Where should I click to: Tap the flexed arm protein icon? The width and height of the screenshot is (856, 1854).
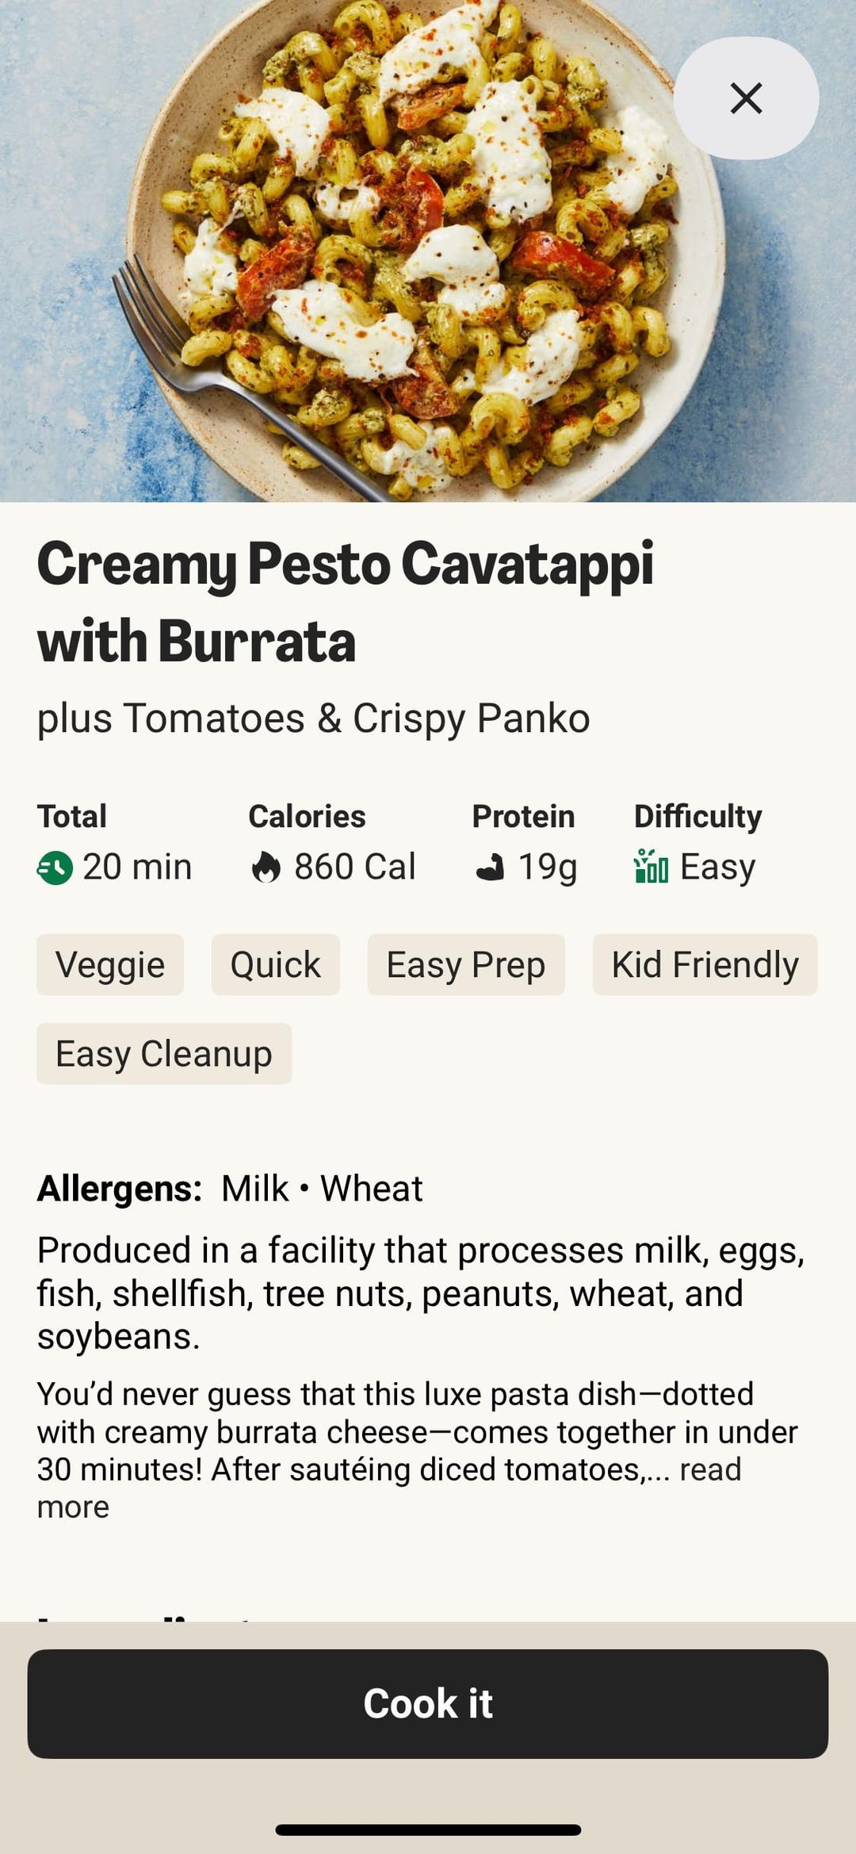tap(490, 868)
